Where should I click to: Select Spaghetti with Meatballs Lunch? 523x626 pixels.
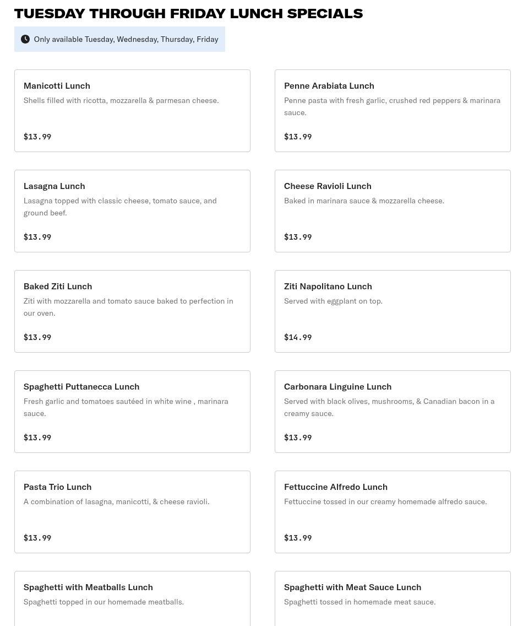(132, 598)
